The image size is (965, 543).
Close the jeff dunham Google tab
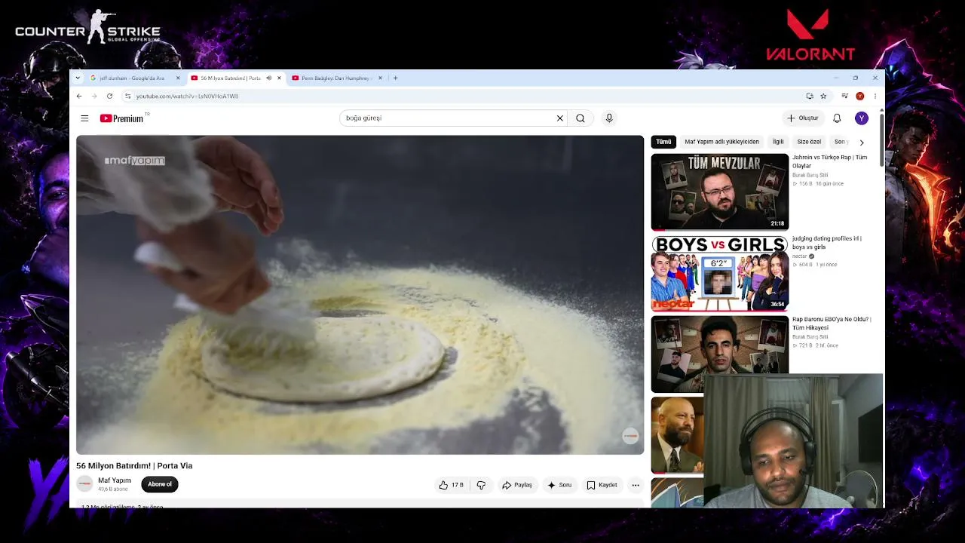coord(178,78)
